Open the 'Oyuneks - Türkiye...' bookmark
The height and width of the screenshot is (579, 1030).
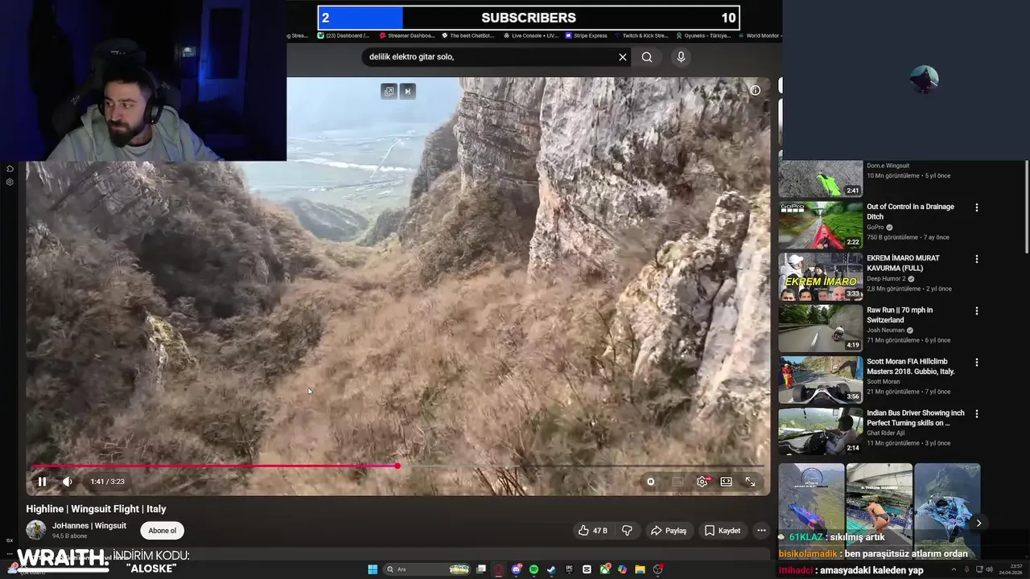click(x=702, y=35)
